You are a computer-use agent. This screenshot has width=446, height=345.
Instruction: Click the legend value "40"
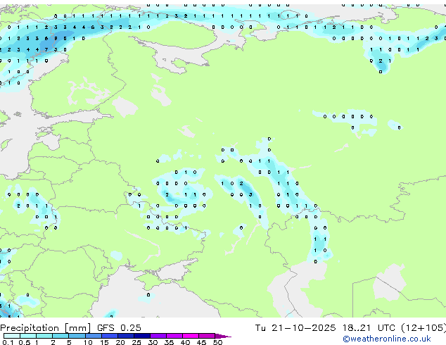tap(185, 342)
